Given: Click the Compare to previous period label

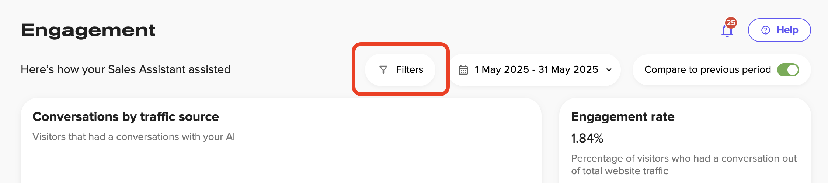Looking at the screenshot, I should point(707,70).
